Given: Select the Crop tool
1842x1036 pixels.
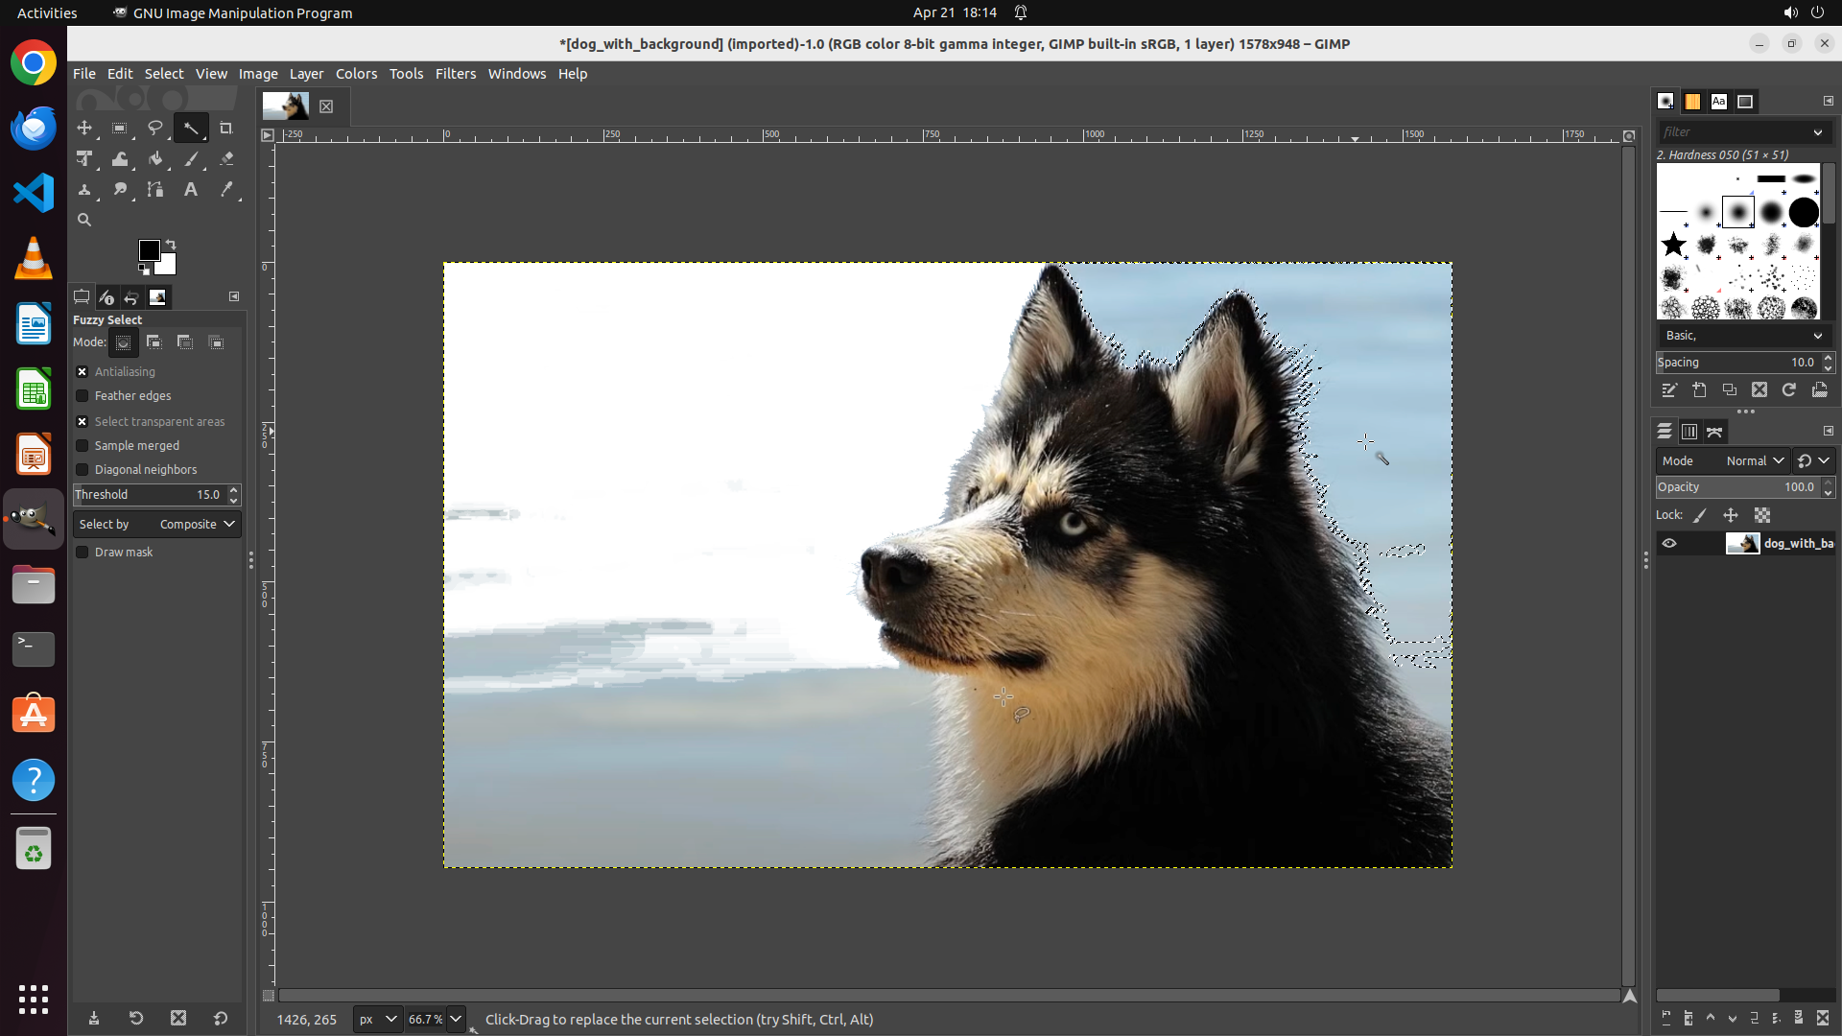Looking at the screenshot, I should (226, 128).
